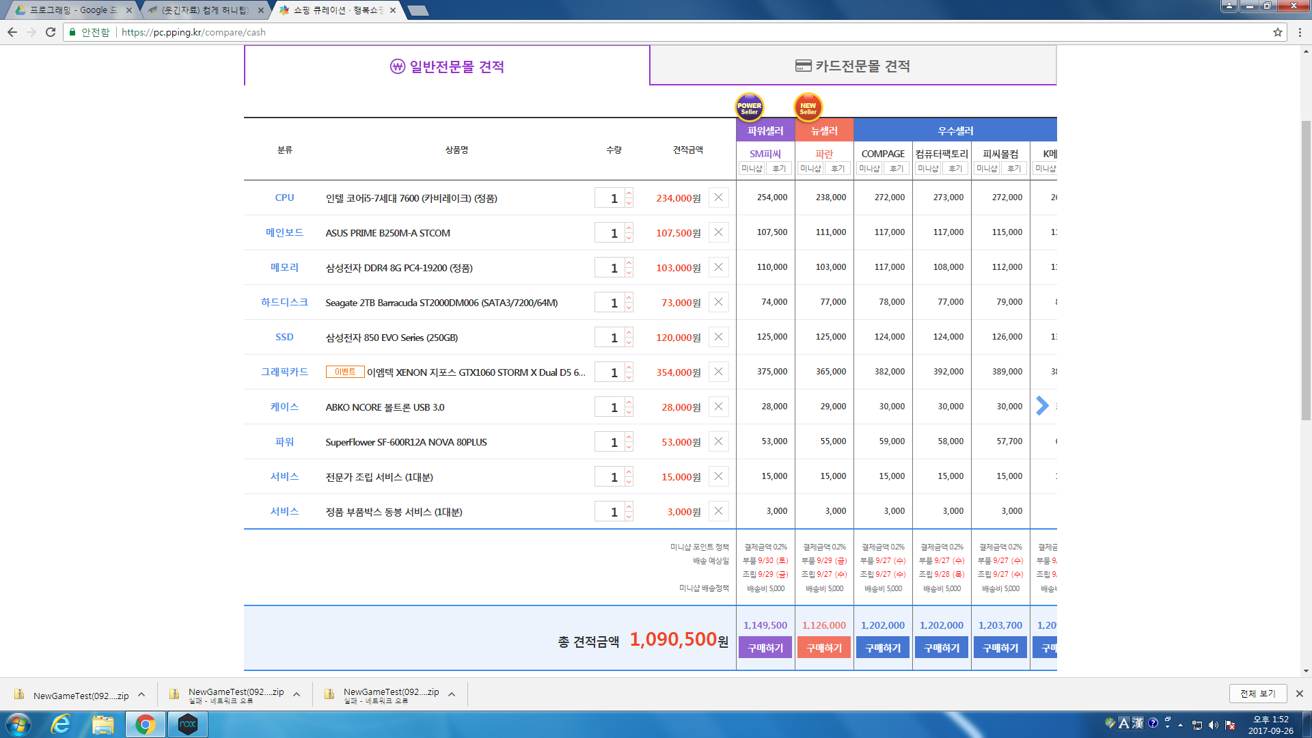Screen dimensions: 1312x738
Task: Remove the Seagate 2TB Barracuda row
Action: coord(718,302)
